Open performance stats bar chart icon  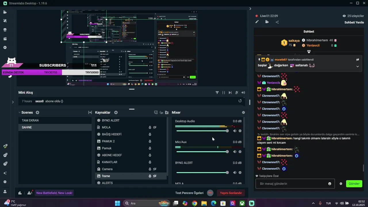20,193
